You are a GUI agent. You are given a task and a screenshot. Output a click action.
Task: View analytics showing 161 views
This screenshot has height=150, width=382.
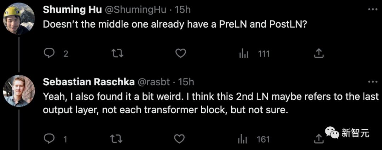point(243,139)
